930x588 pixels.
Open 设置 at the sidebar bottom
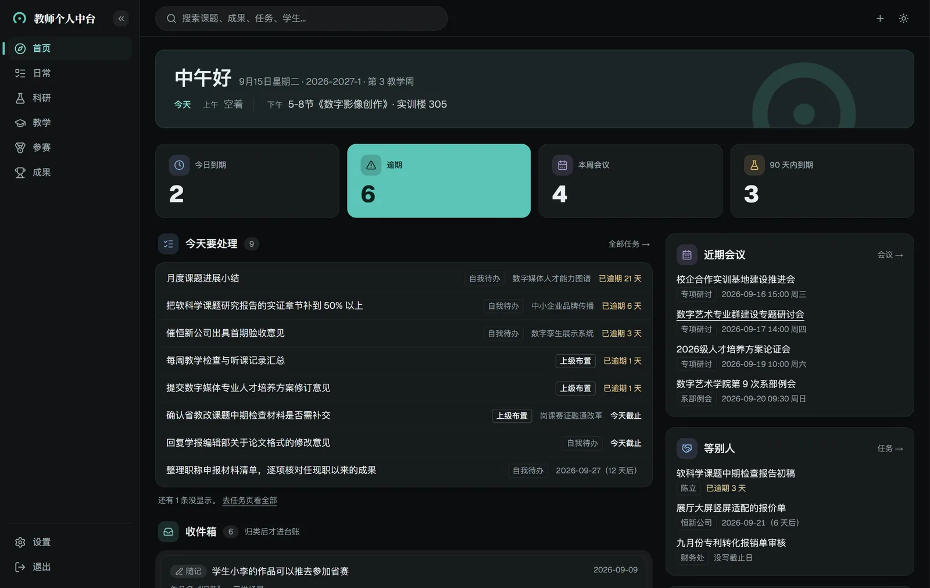click(69, 542)
